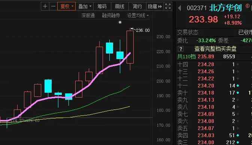Click the diamond icon beside 卖十 volume 17
252x145 pixels.
[x=238, y=93]
